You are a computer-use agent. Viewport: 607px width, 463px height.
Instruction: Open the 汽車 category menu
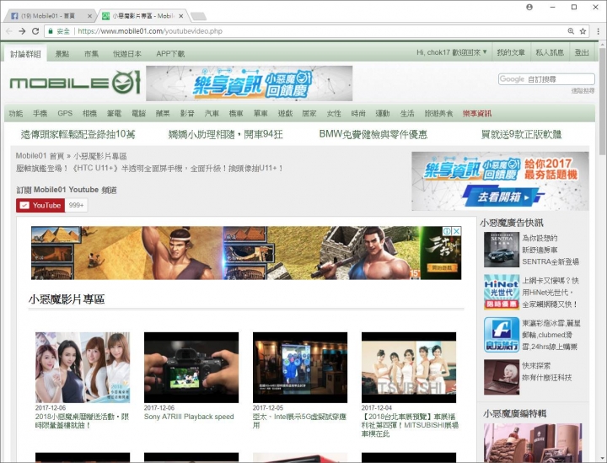click(212, 113)
